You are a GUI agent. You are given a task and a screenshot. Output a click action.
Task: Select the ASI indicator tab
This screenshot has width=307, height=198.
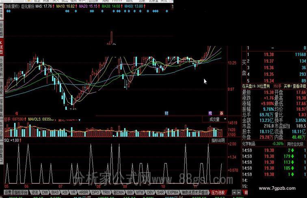[65, 192]
